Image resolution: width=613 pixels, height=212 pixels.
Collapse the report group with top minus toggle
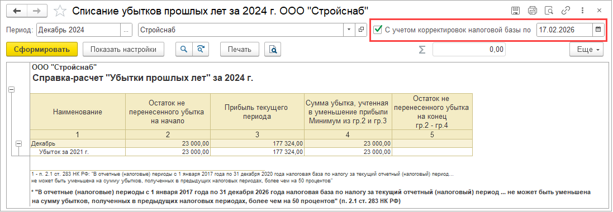click(11, 89)
